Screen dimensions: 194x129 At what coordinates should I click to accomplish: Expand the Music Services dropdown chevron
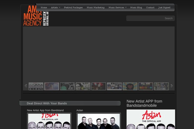click(x=126, y=7)
